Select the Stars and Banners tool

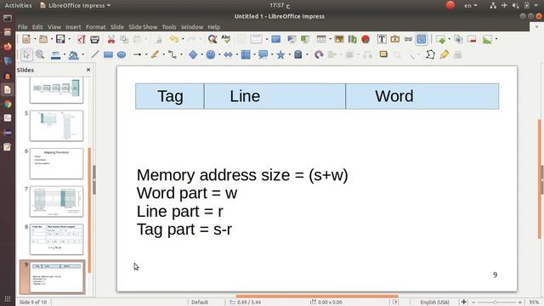(280, 54)
